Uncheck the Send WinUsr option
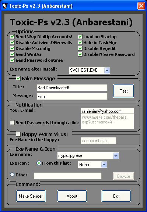 tap(12, 54)
